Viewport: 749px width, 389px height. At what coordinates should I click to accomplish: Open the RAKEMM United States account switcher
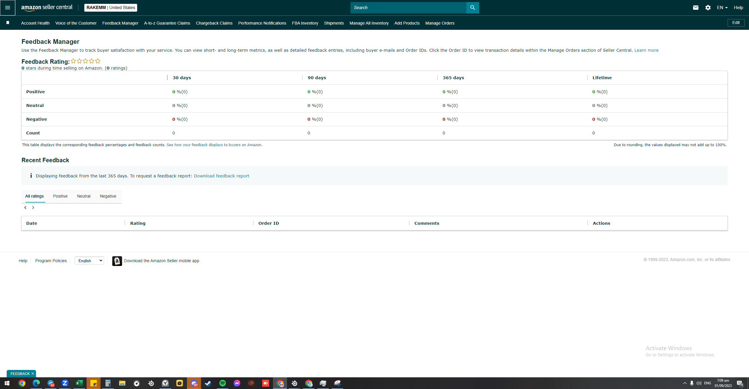[x=111, y=8]
